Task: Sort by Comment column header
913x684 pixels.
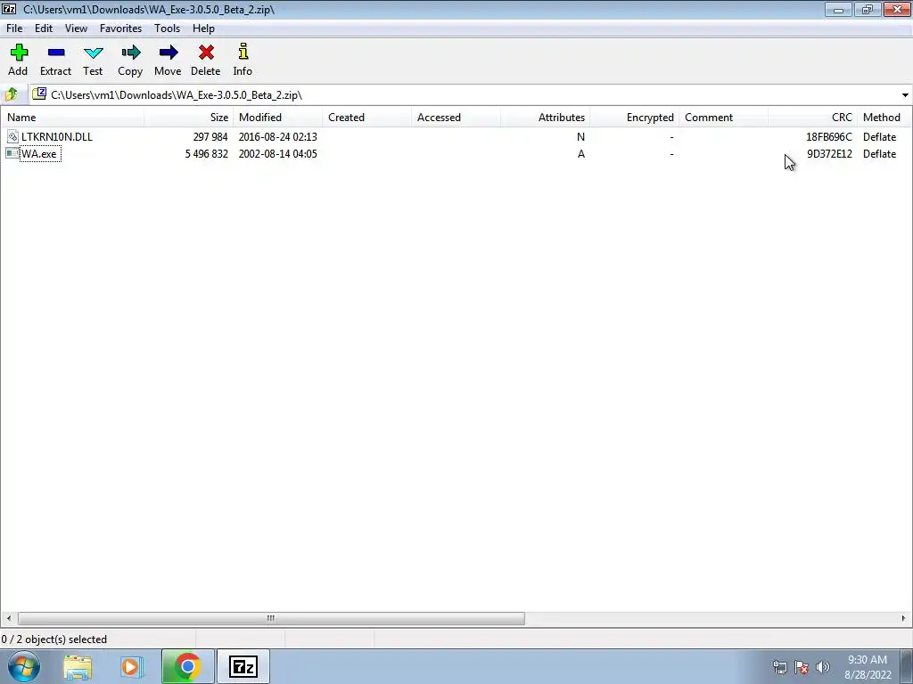Action: click(724, 118)
